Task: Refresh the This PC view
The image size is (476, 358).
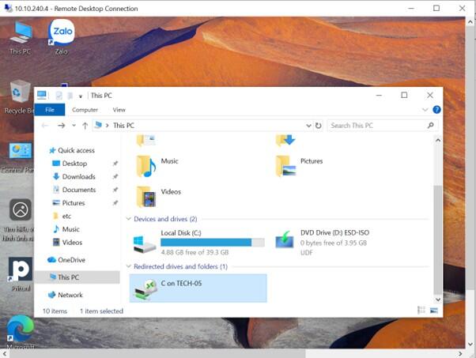Action: pos(318,126)
